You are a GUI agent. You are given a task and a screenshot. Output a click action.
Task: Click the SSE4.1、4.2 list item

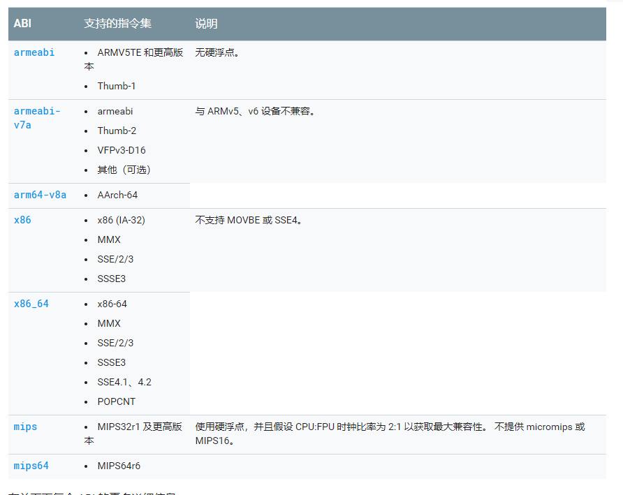[124, 382]
